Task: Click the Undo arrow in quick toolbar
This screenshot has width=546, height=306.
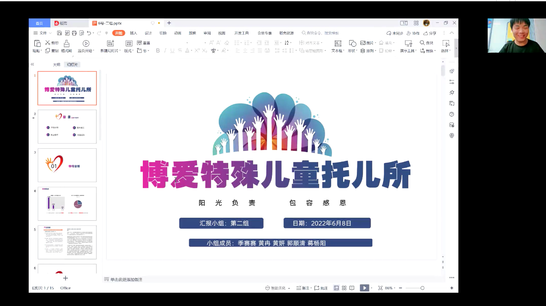Action: (x=89, y=33)
